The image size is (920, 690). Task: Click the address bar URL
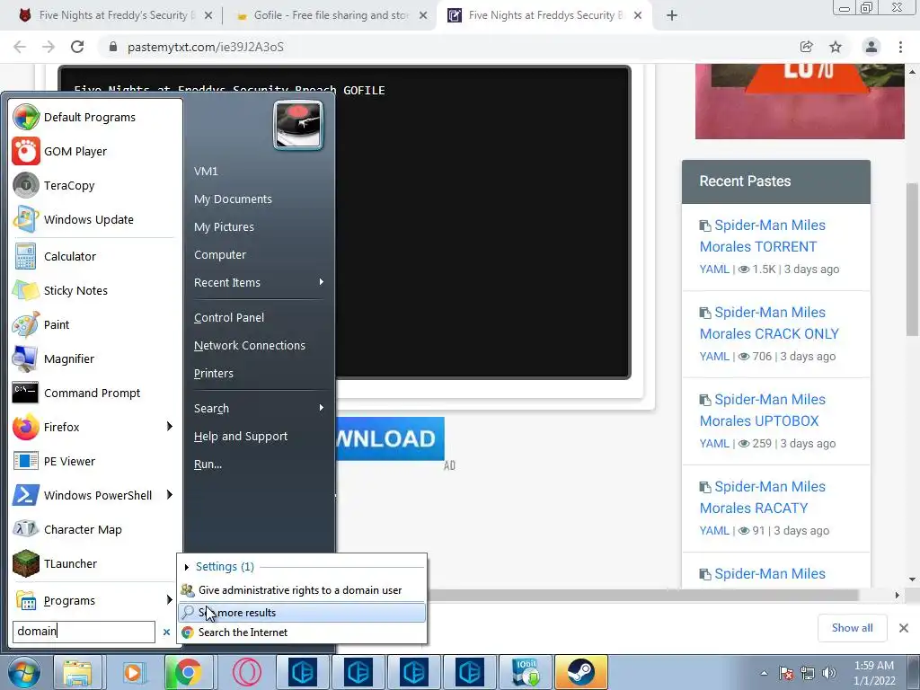206,47
